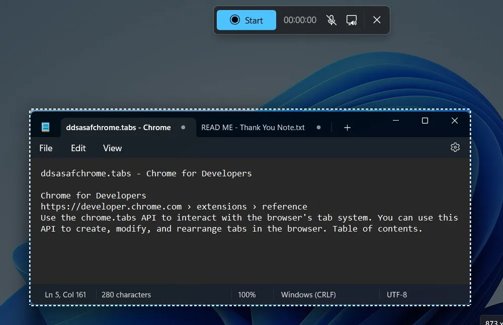Click the 00:00:00 recording timer
The height and width of the screenshot is (325, 503).
pyautogui.click(x=300, y=20)
